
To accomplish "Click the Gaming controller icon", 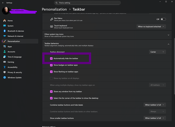I will tap(5, 62).
